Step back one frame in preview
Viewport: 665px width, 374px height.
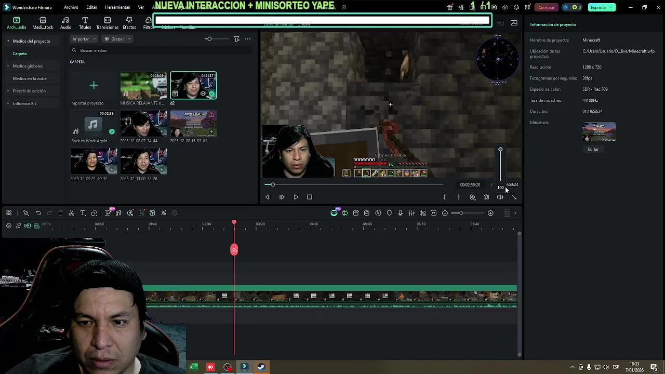(x=268, y=197)
